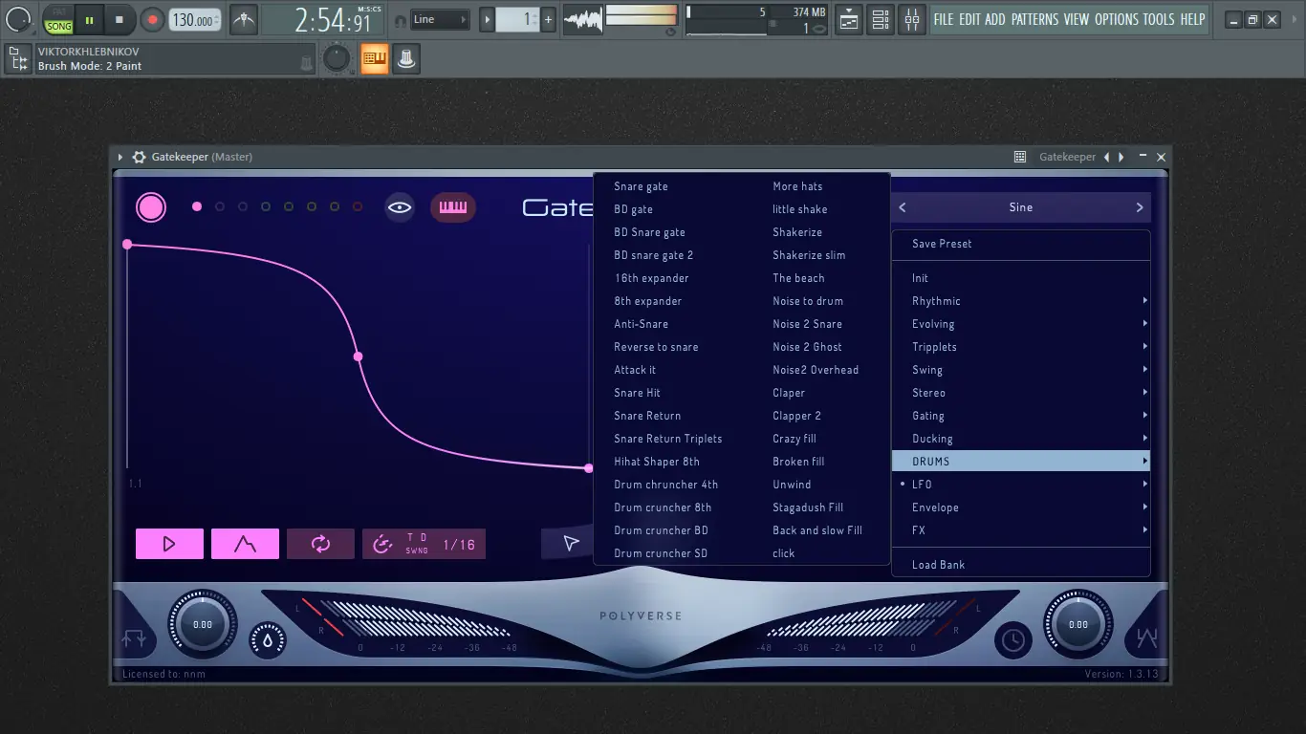The height and width of the screenshot is (734, 1306).
Task: Click the middle pink envelope curve node
Action: pos(358,356)
